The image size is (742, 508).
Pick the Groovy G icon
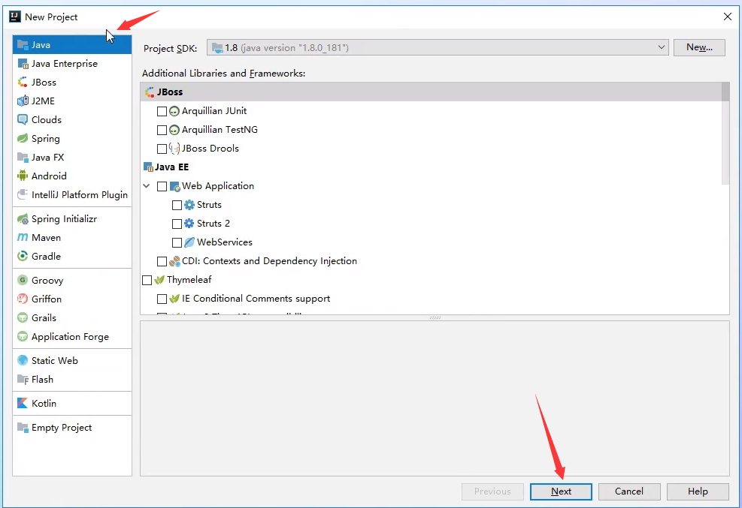23,281
